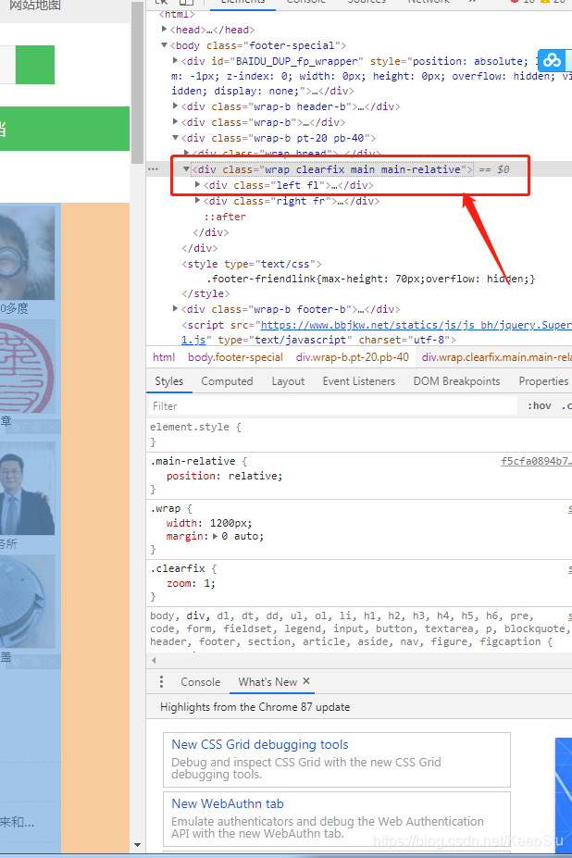Expand the wrap-b header-b div
572x858 pixels.
pos(175,106)
